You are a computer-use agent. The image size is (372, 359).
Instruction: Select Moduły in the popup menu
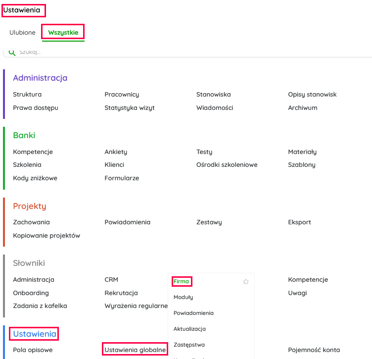[x=184, y=297]
